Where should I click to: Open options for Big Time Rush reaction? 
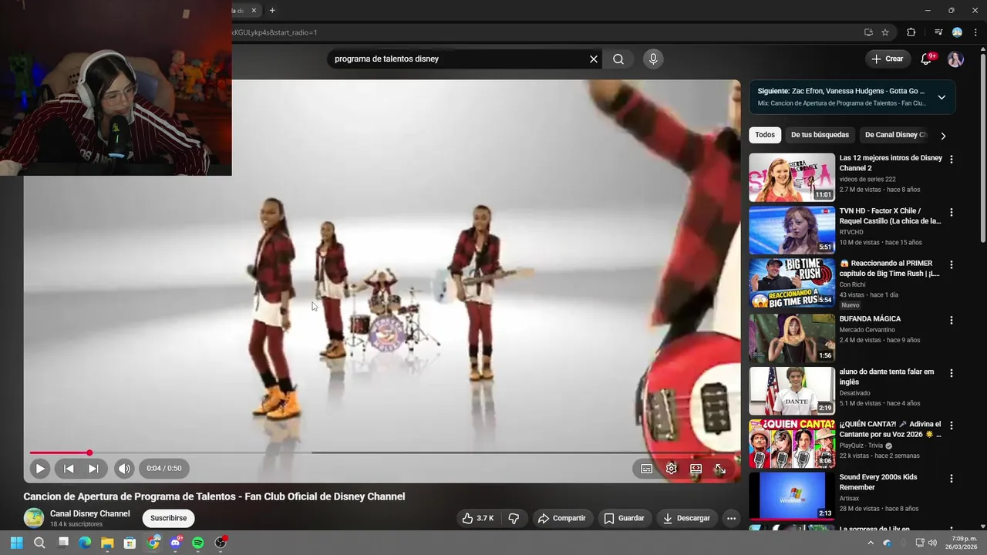click(x=951, y=264)
